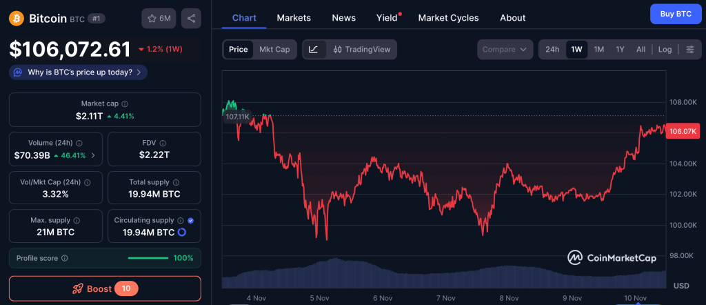Open the Market Cycles tab

tap(448, 18)
